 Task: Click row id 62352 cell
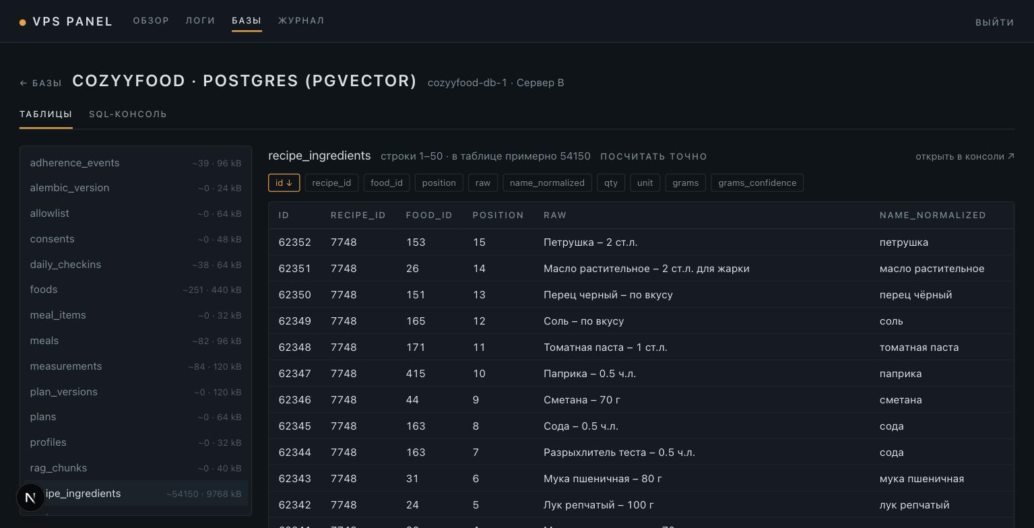[294, 242]
